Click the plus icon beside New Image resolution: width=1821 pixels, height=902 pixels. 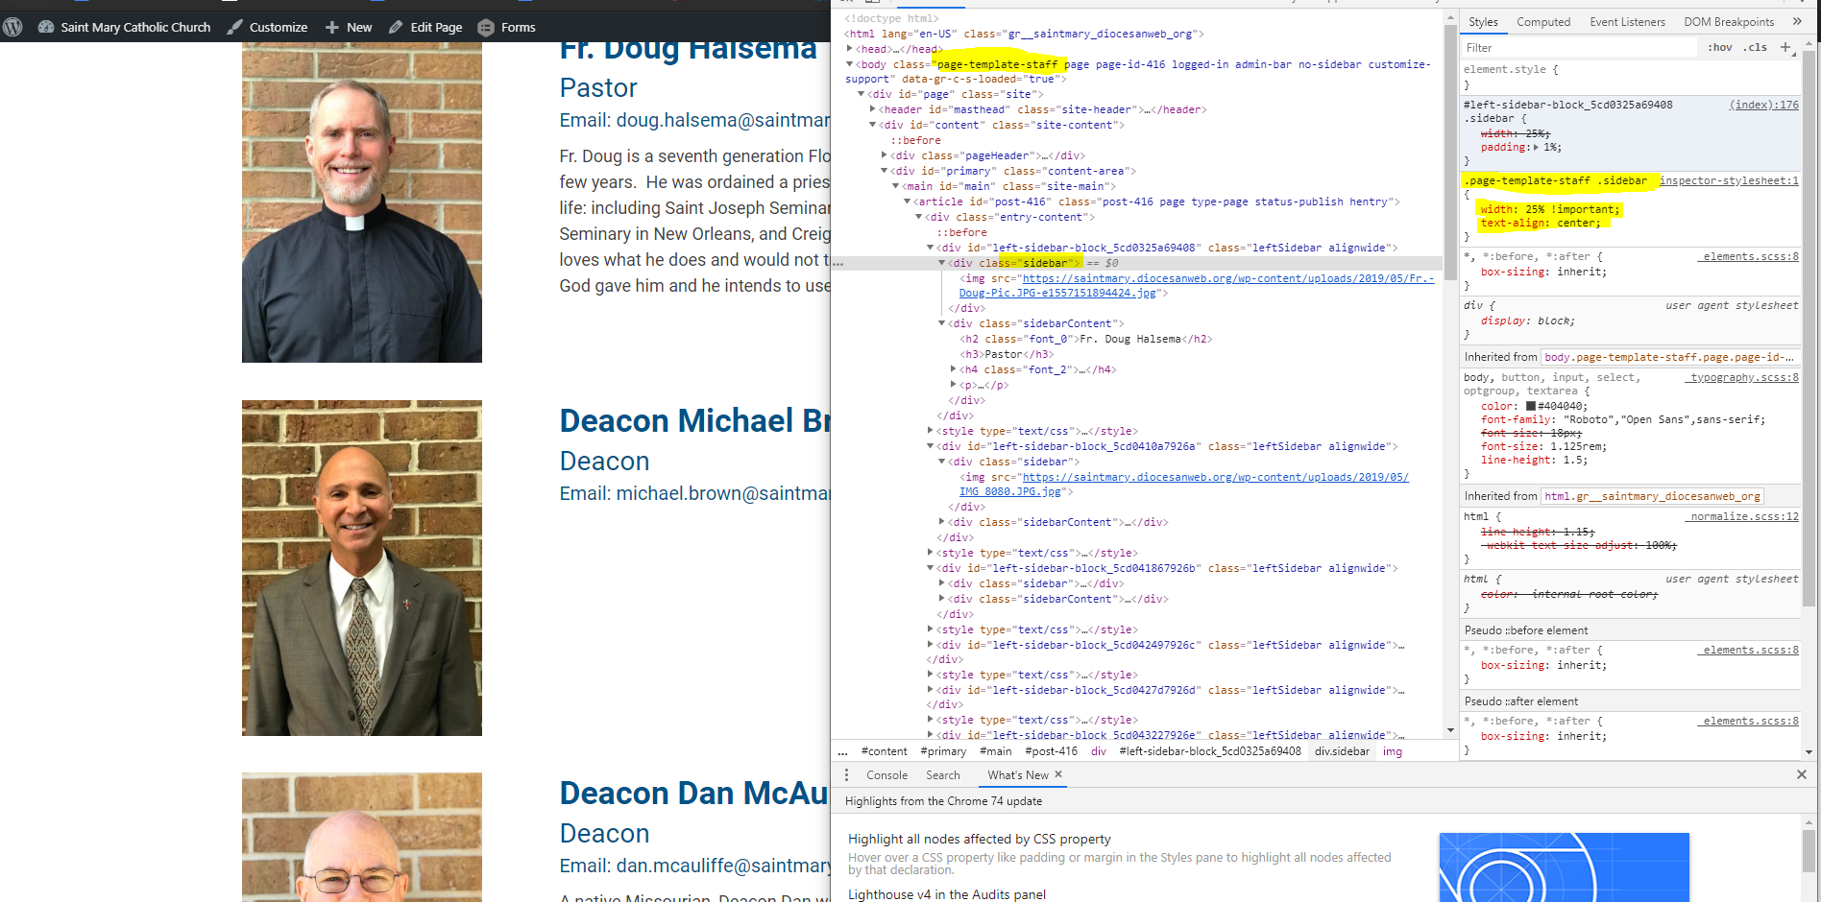click(x=332, y=28)
